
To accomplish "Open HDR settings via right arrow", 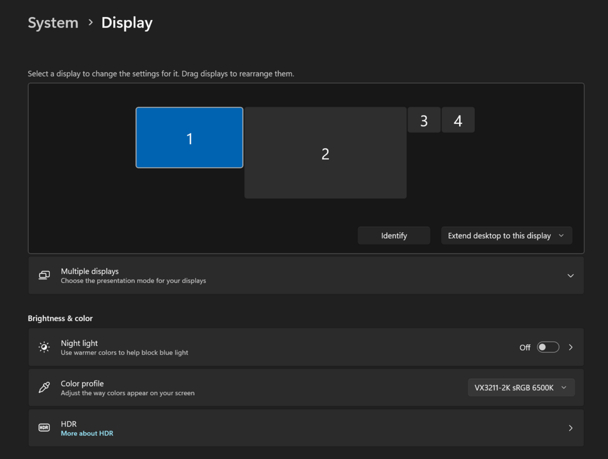I will tap(570, 428).
